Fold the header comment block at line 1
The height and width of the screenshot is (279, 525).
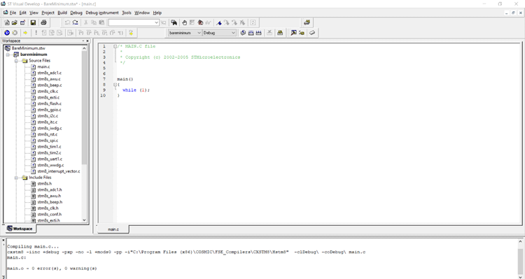tap(115, 46)
